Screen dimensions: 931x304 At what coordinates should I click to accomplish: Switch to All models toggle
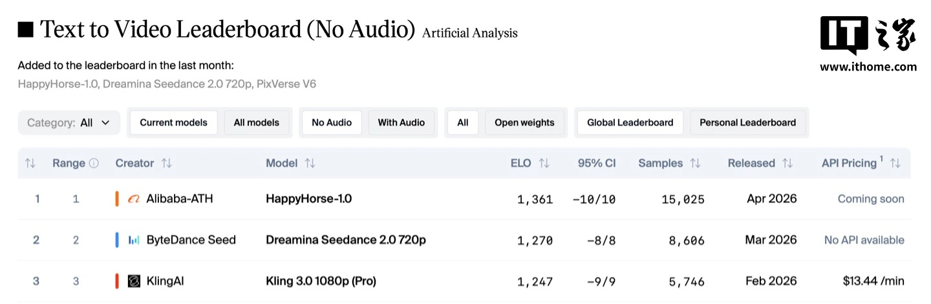257,122
